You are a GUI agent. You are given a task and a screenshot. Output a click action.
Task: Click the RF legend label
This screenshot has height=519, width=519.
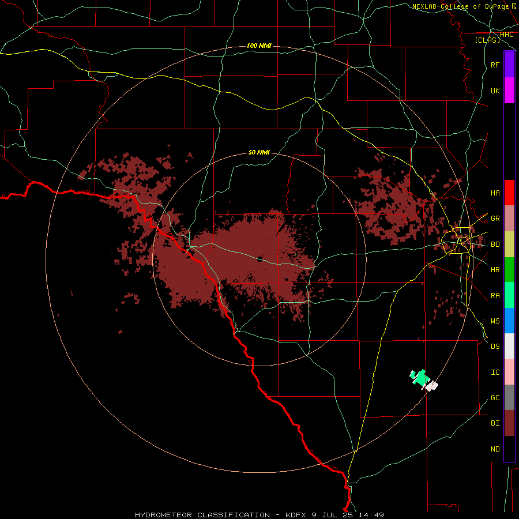(495, 65)
